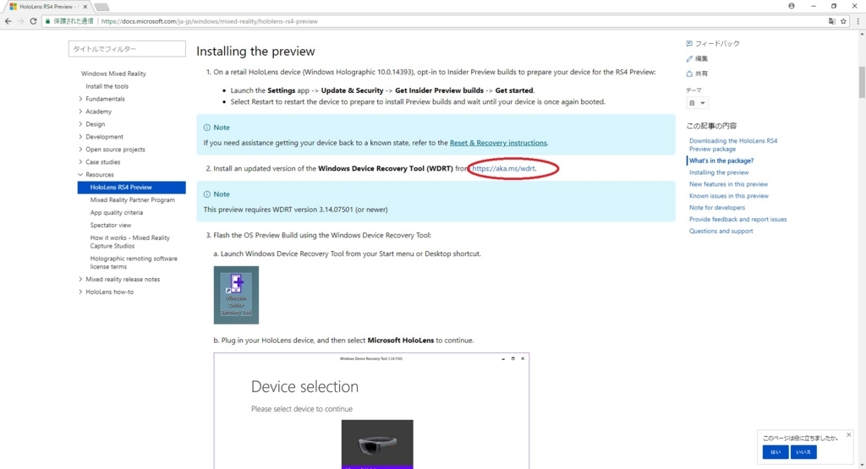Open Windows Mixed Reality in sidebar

click(x=113, y=74)
